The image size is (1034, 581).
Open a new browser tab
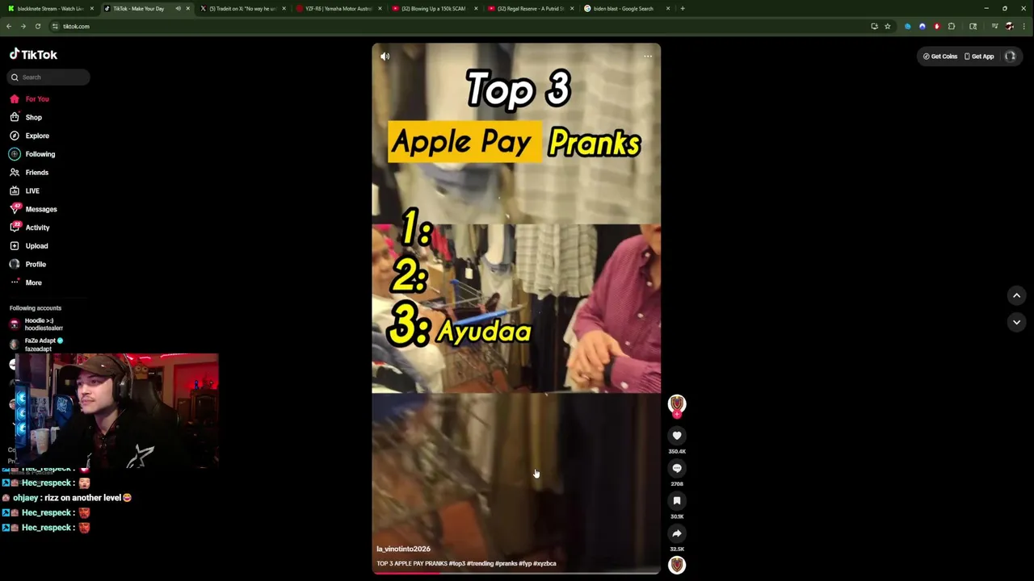(683, 9)
